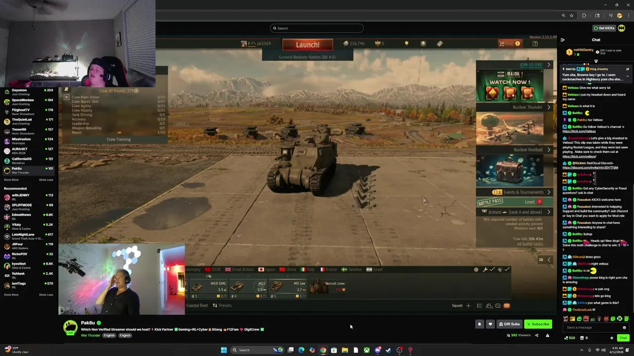The height and width of the screenshot is (356, 634).
Task: Click the taskbar volume icon
Action: [x=603, y=350]
